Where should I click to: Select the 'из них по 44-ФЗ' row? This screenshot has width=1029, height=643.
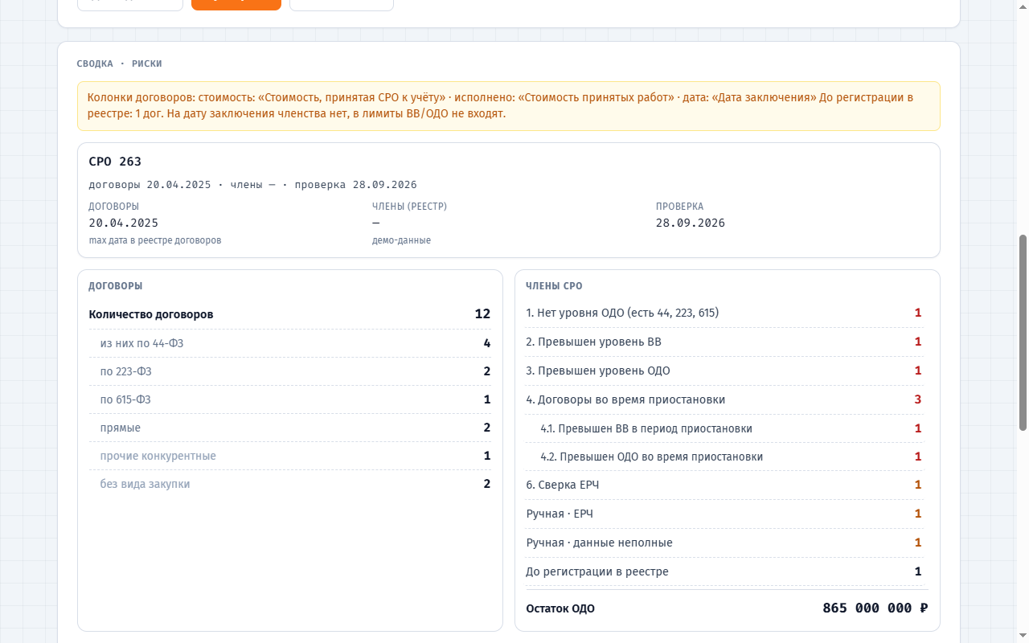pyautogui.click(x=289, y=343)
